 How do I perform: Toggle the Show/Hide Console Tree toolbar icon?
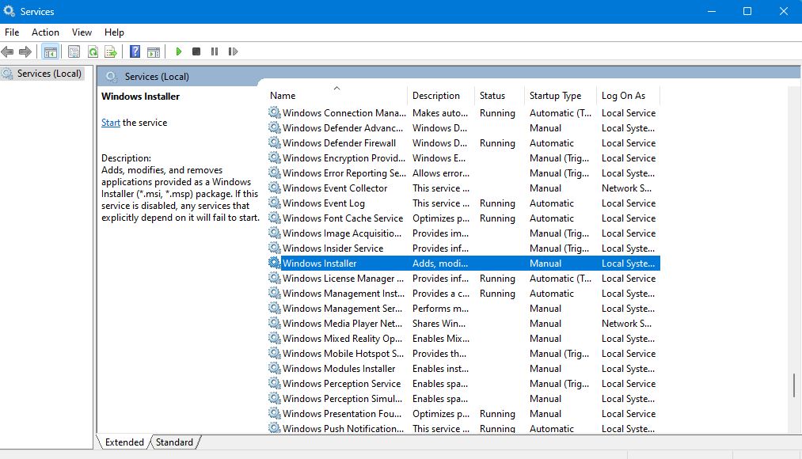click(50, 51)
